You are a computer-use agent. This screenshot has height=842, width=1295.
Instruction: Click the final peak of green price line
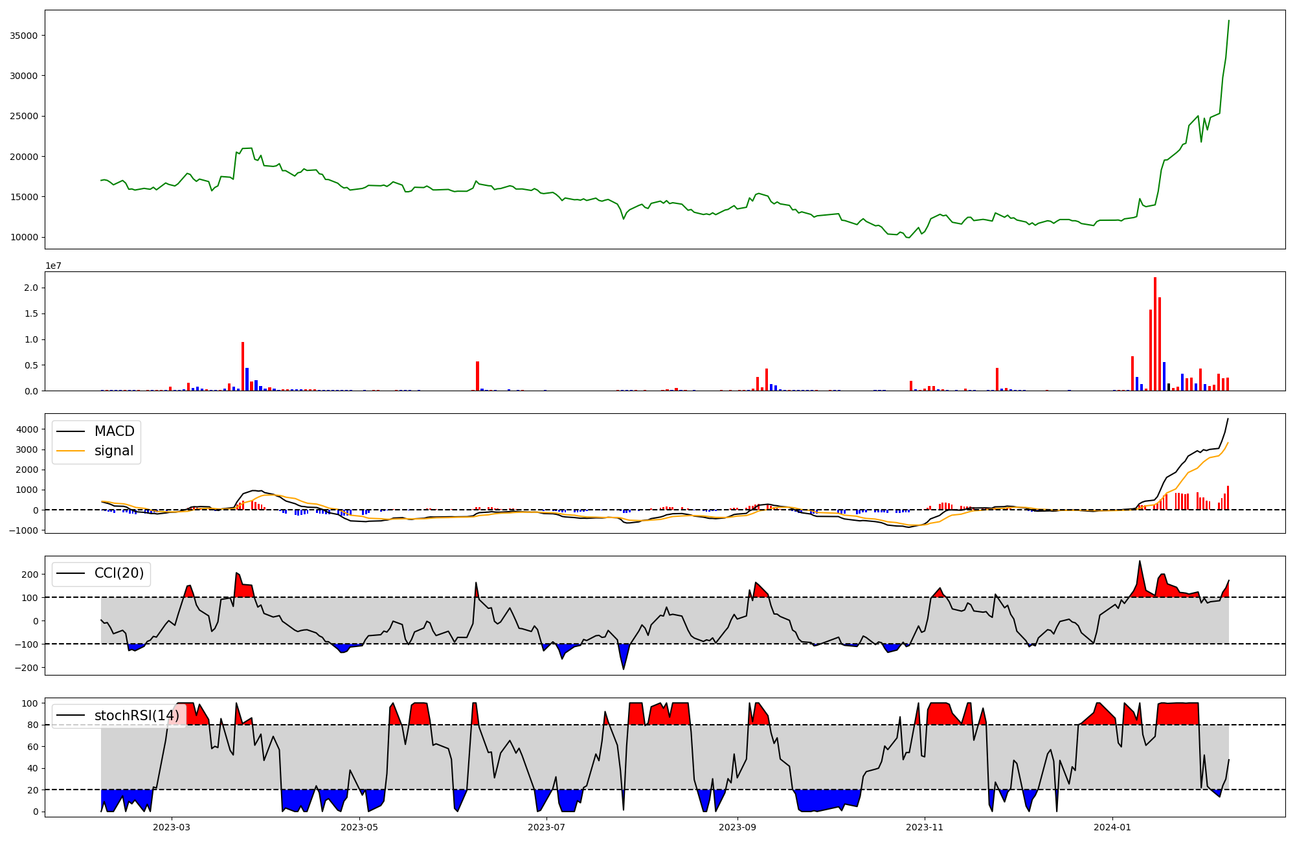(1228, 21)
